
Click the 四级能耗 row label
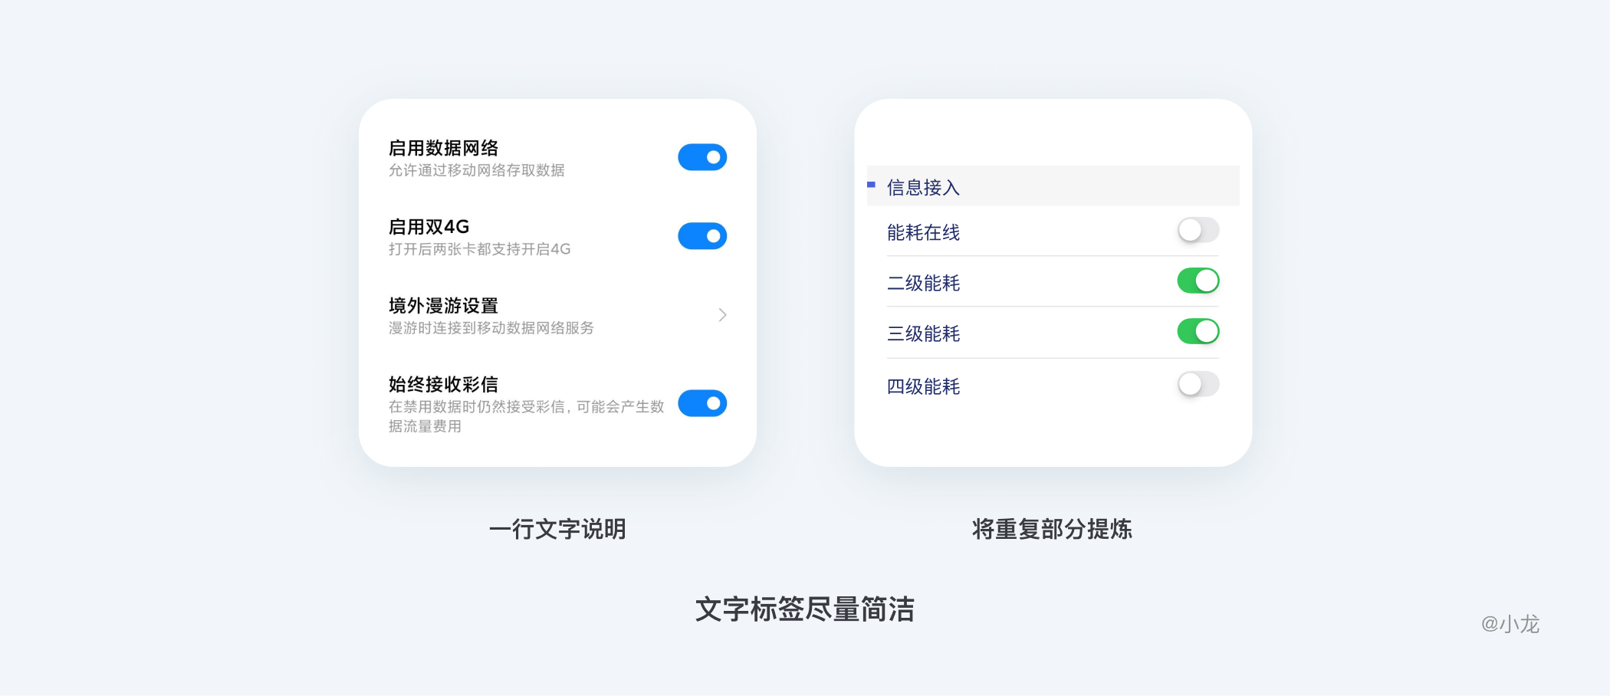pos(923,386)
